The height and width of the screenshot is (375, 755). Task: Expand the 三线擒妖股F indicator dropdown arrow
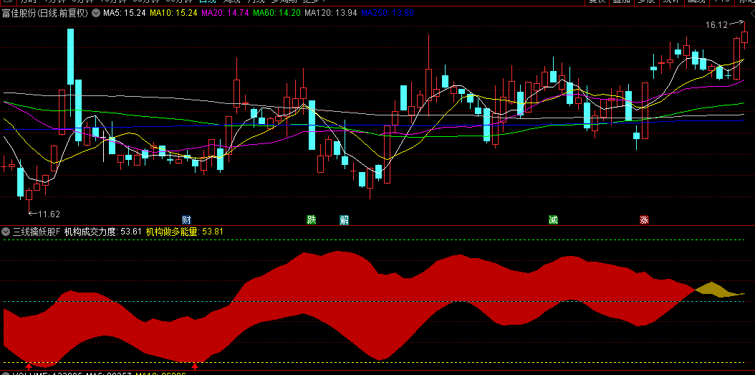6,232
